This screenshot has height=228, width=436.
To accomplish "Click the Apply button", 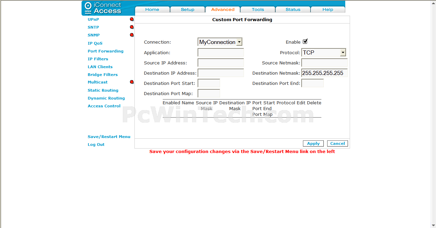I will [313, 143].
